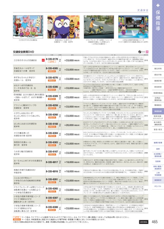
Task: Click the pink square icon beside DVD label
Action: 147,52
